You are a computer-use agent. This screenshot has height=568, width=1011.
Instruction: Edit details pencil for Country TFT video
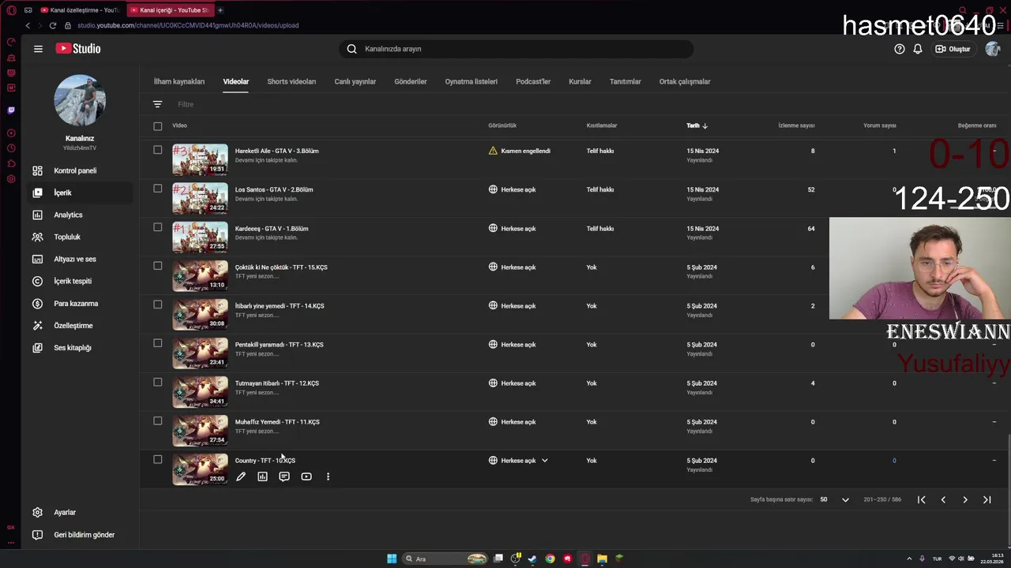[x=241, y=476]
